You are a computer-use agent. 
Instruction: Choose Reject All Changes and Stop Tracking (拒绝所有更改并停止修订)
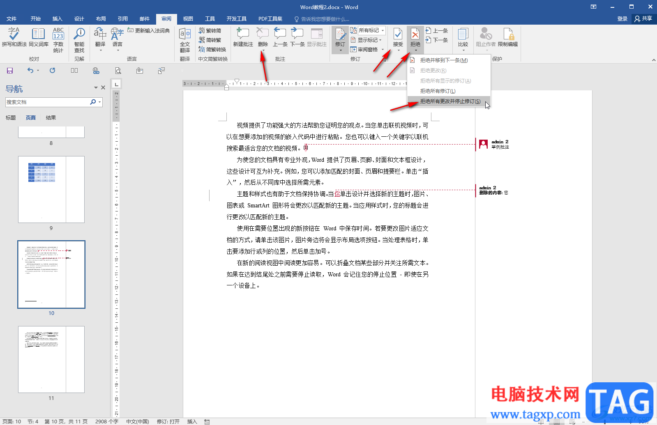(x=449, y=101)
